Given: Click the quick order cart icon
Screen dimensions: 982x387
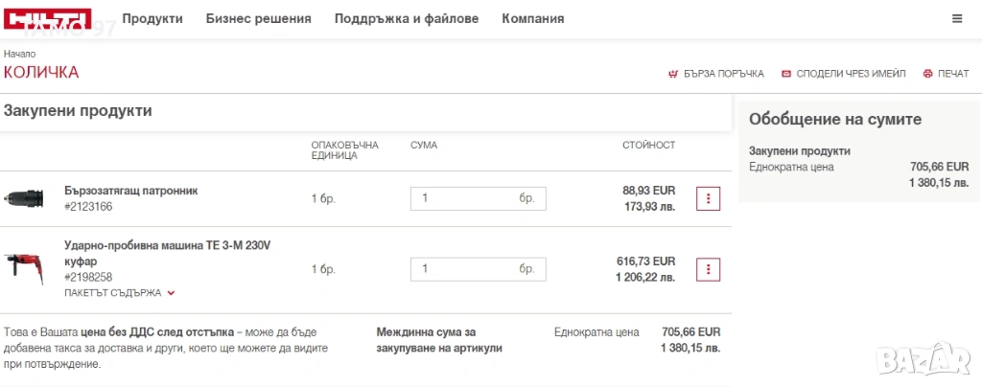Looking at the screenshot, I should tap(672, 74).
